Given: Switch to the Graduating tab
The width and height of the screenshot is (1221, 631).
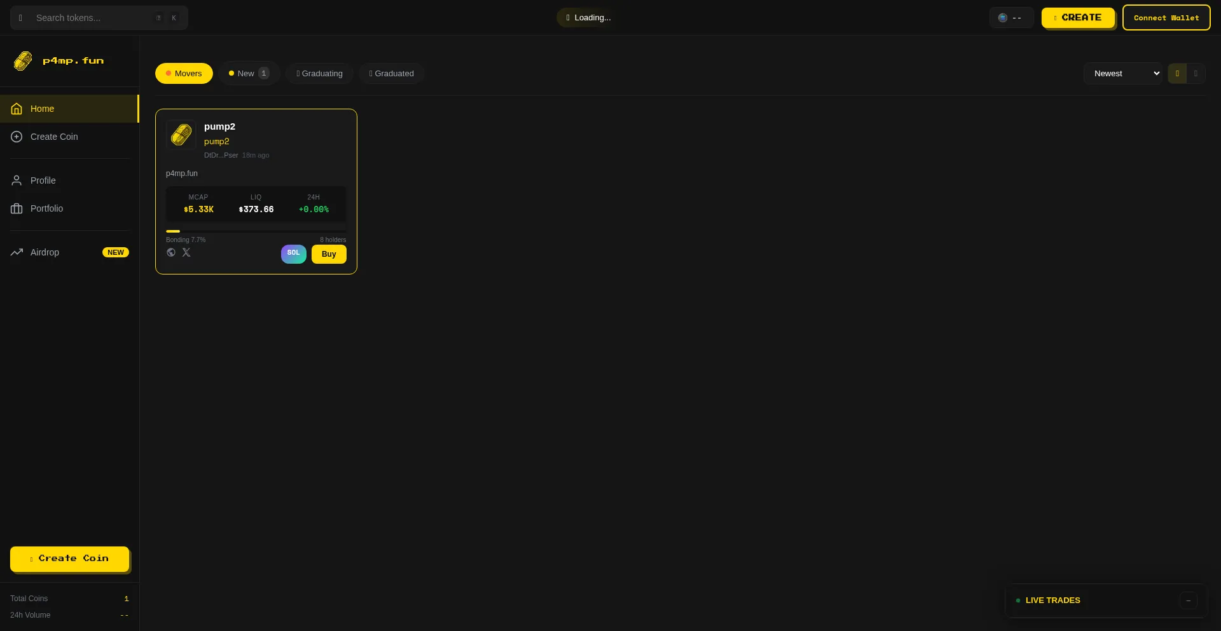Looking at the screenshot, I should coord(319,73).
